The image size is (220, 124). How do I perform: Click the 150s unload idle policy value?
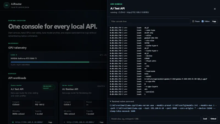pyautogui.click(x=69, y=114)
